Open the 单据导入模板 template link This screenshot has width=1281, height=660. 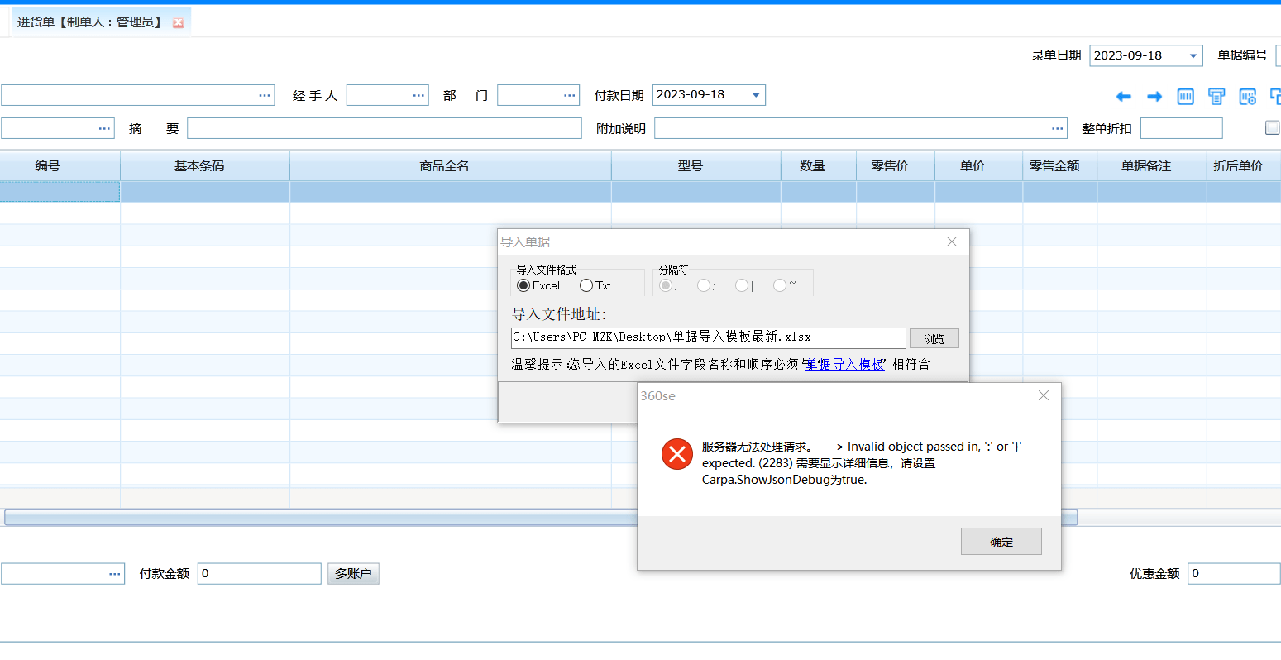click(x=845, y=364)
